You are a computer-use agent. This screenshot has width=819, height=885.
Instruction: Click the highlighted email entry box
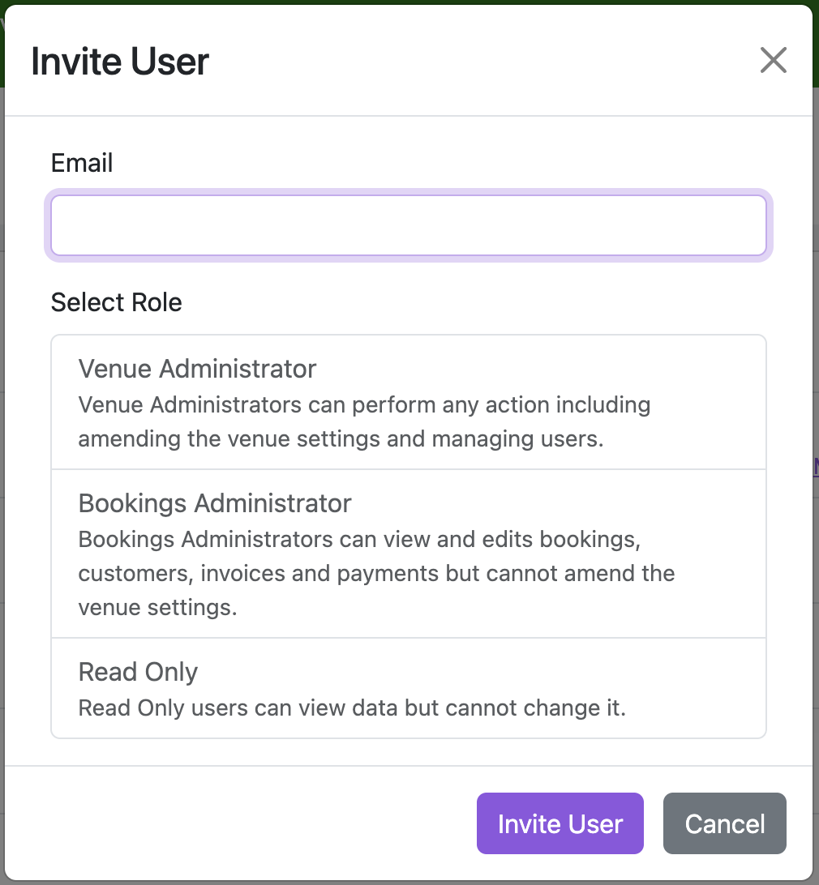coord(409,225)
